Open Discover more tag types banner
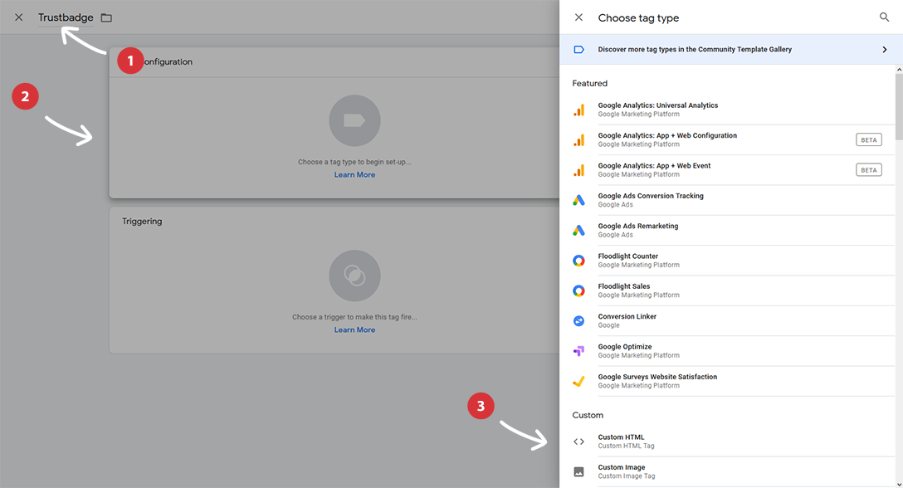903x488 pixels. tap(731, 50)
